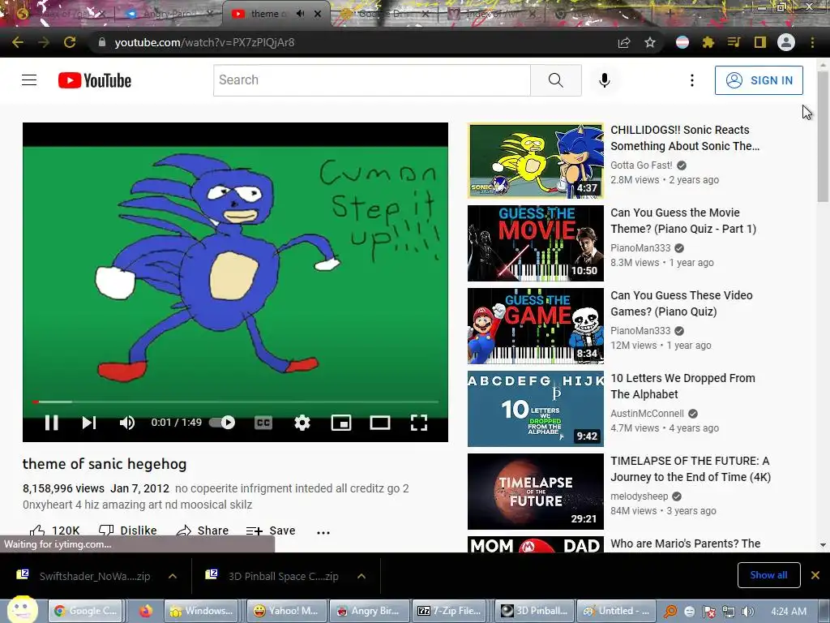This screenshot has height=623, width=830.
Task: Share the video
Action: pos(202,531)
